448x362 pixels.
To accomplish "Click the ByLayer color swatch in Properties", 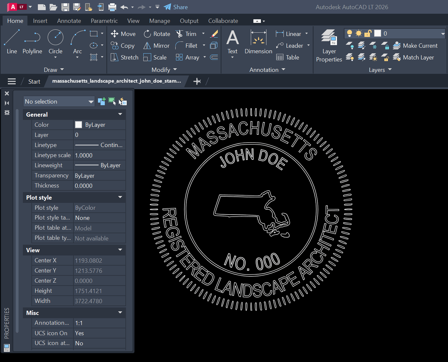I will (x=78, y=124).
